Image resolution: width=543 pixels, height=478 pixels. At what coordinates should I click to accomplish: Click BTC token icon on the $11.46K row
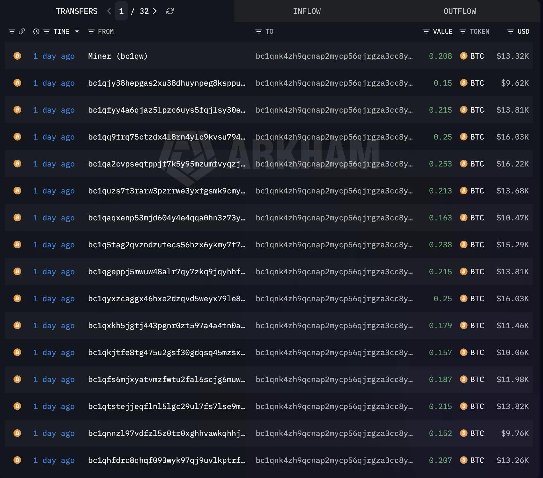463,325
